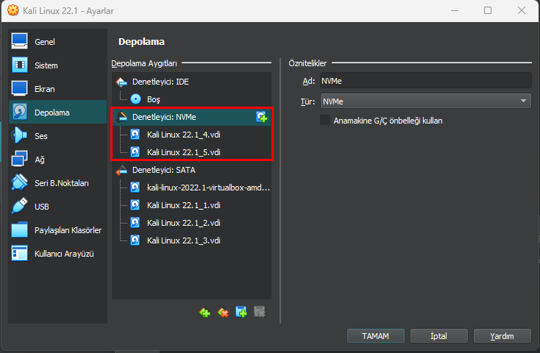
Task: Open the Genel settings section
Action: (x=57, y=42)
